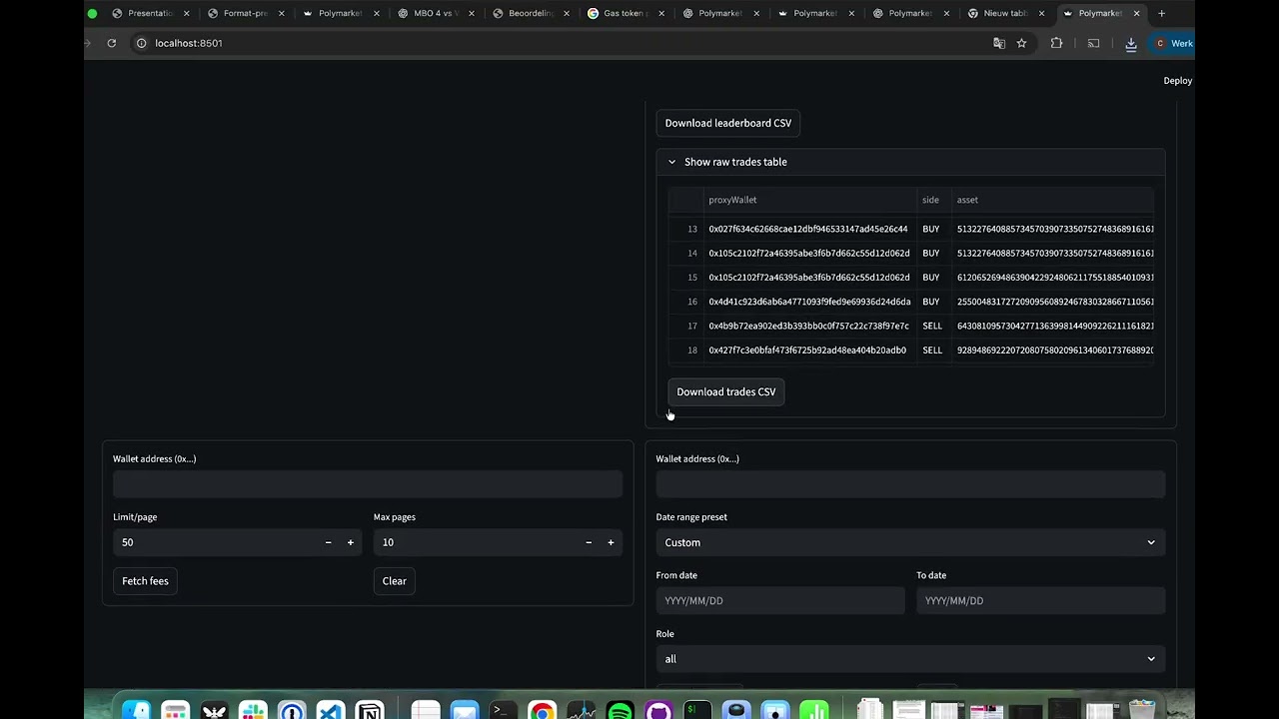Click the SELL cell in row 17
This screenshot has width=1279, height=719.
tap(934, 326)
